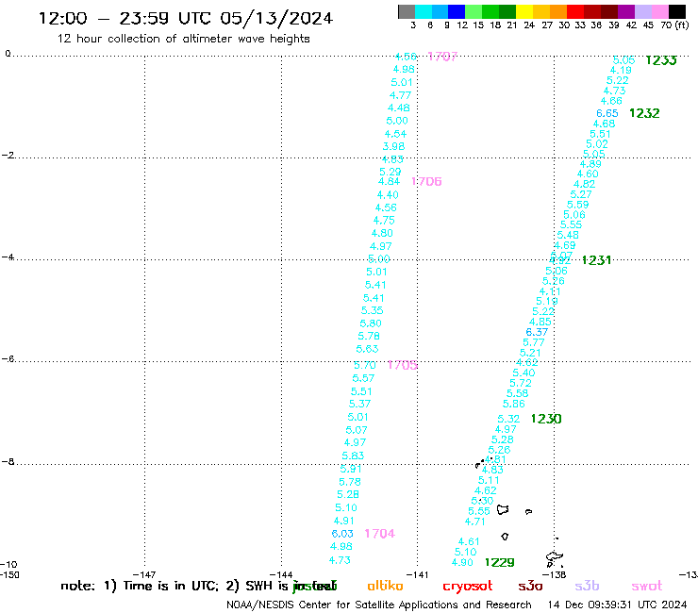Screen dimensions: 698x613
Task: Click the pink time label 1707
Action: (442, 57)
